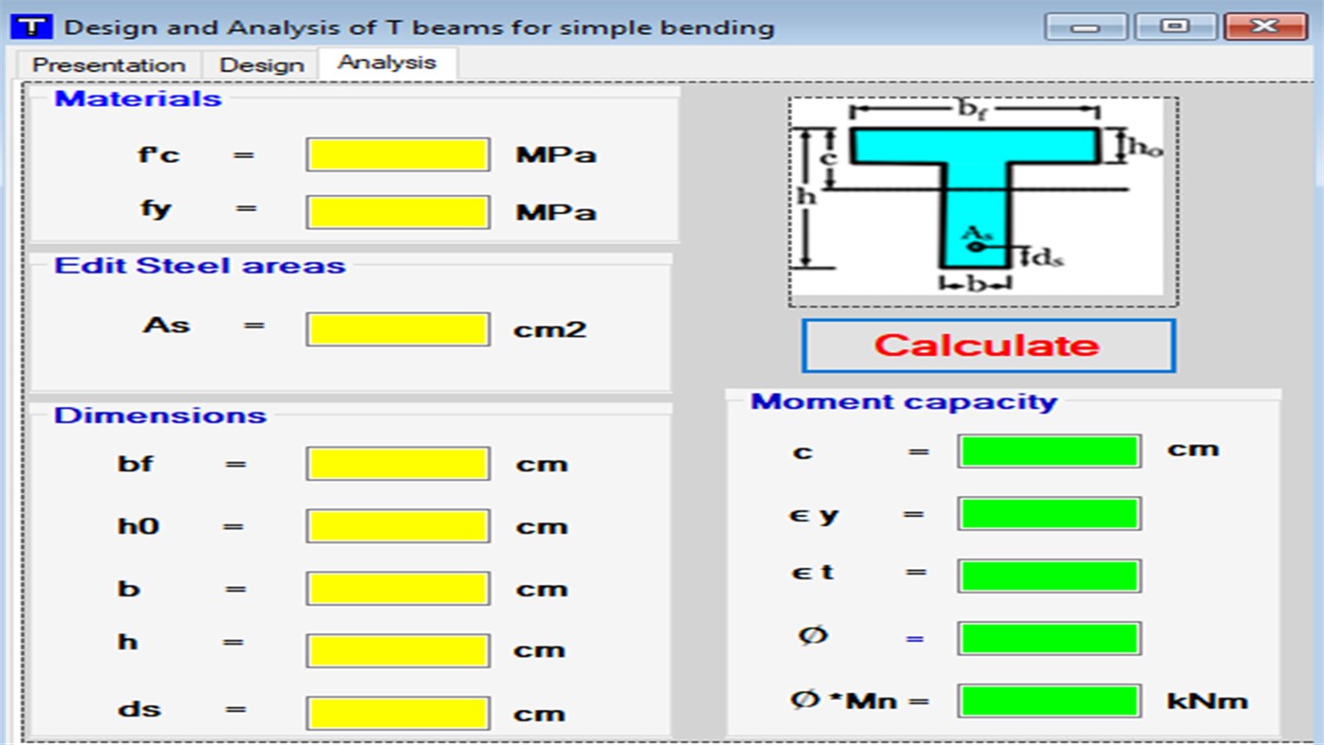Click the c result field under Moment capacity
The width and height of the screenshot is (1324, 745).
[1050, 451]
